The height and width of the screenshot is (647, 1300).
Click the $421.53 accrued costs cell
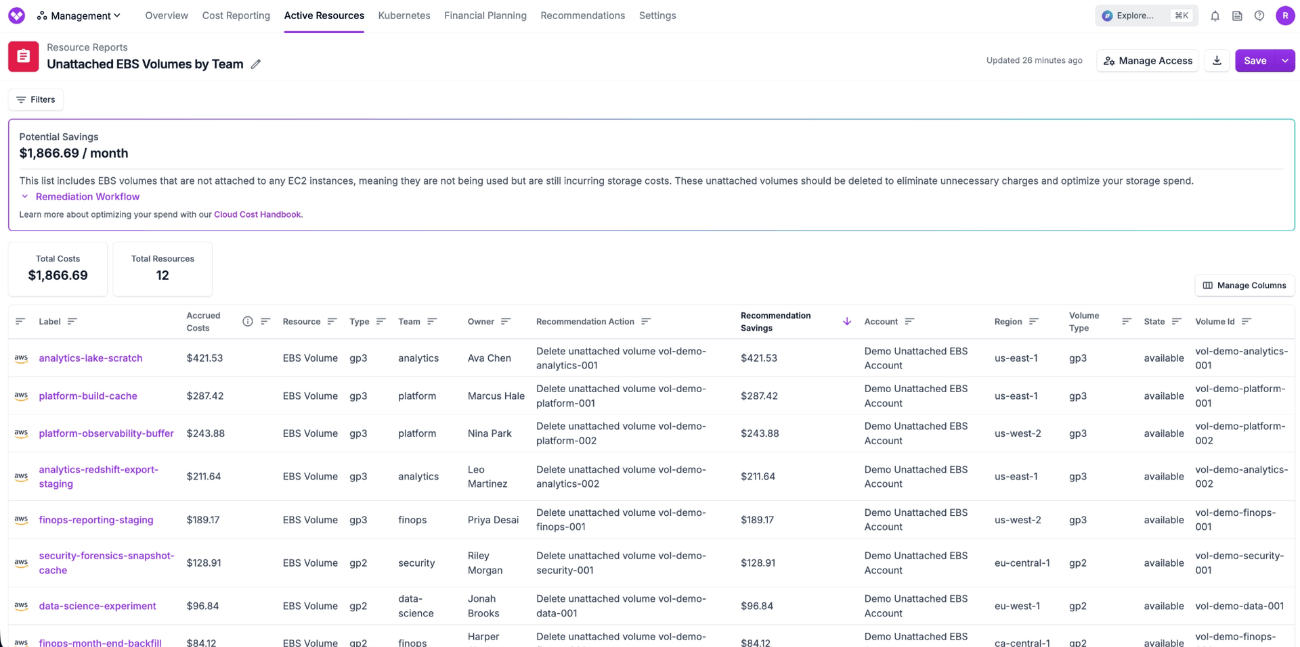point(204,358)
